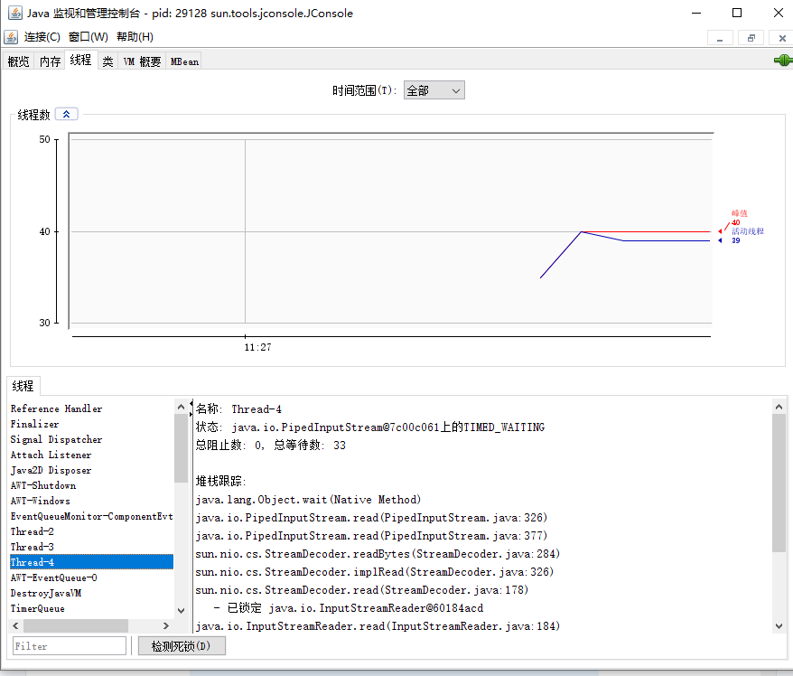This screenshot has width=793, height=676.
Task: Click InputStreamReader.java:184 stack frame
Action: coord(378,626)
